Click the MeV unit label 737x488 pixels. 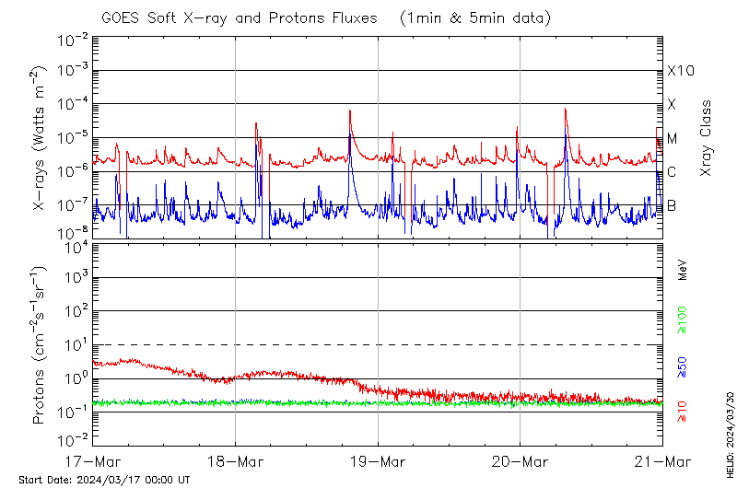pos(683,271)
